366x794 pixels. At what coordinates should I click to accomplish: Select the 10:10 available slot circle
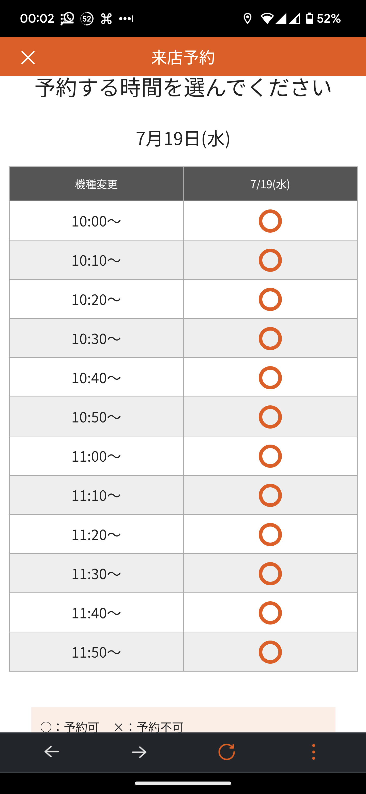coord(270,260)
